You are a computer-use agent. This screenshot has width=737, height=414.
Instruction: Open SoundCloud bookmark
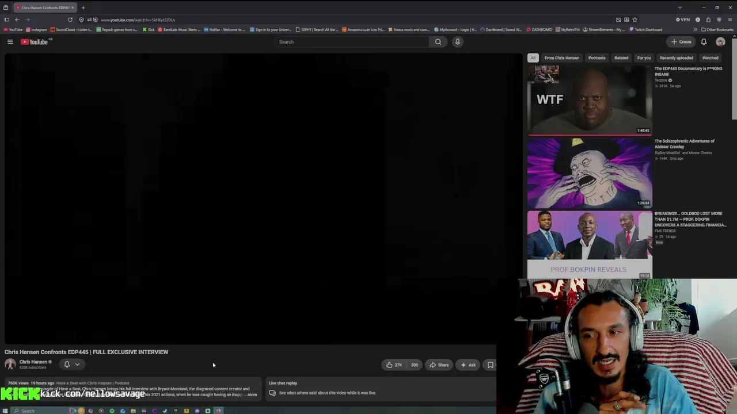tap(71, 29)
